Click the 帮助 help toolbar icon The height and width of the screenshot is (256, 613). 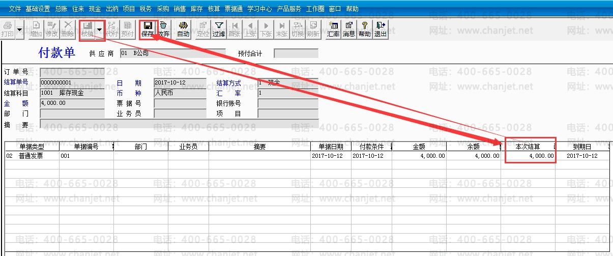point(365,29)
